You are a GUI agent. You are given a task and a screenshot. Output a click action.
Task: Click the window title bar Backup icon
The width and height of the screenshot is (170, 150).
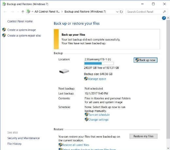click(4, 4)
